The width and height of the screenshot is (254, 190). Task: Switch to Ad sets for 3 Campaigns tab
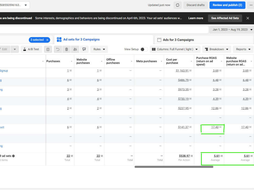104,40
